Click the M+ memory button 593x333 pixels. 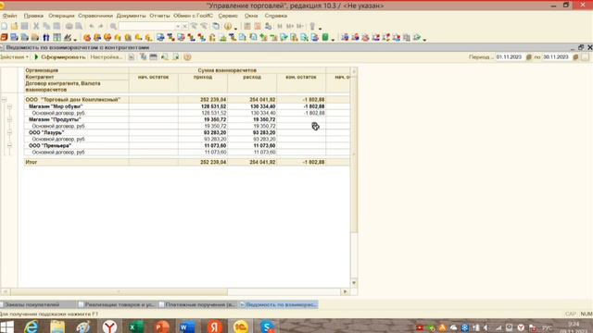[x=290, y=26]
